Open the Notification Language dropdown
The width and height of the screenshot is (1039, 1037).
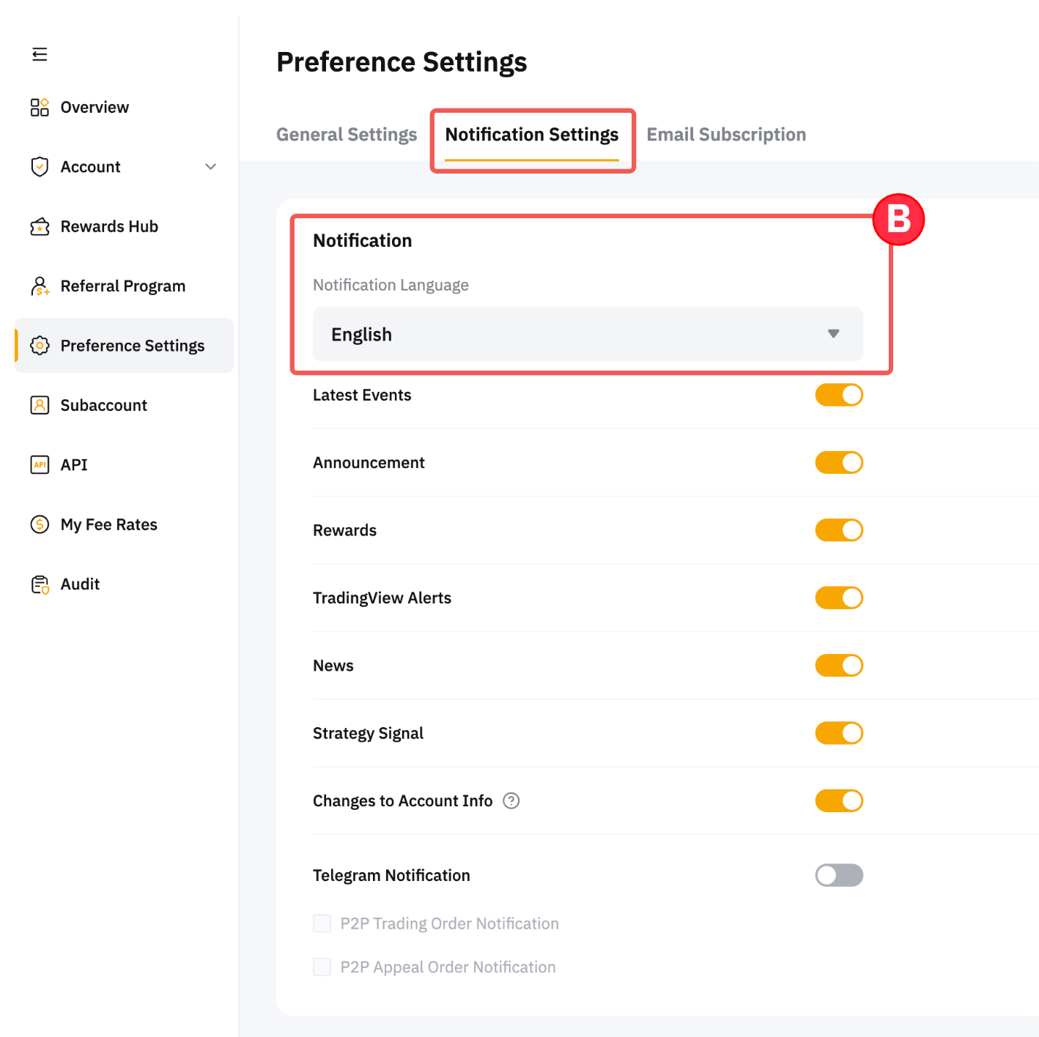point(588,334)
